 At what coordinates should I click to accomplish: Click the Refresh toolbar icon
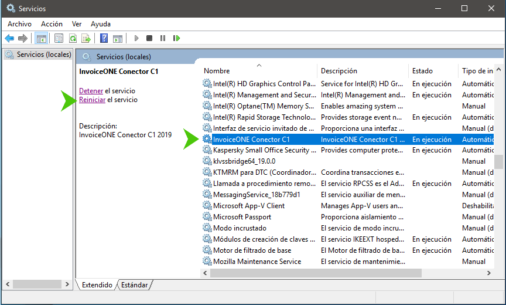(x=73, y=39)
